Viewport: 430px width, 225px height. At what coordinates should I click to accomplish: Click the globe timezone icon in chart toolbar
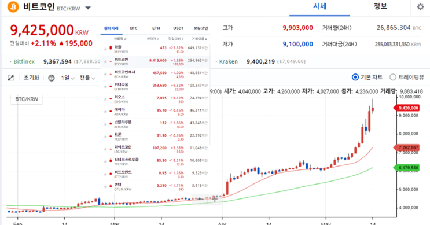click(52, 78)
